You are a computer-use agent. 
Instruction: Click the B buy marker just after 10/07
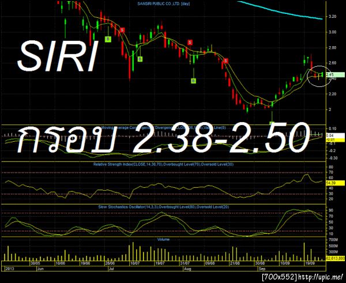pyautogui.click(x=140, y=59)
